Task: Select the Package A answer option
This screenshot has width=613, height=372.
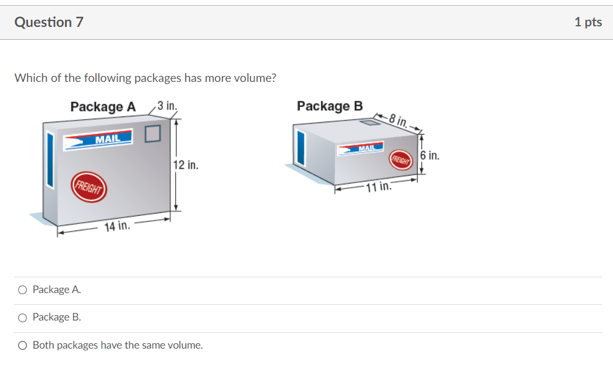Action: (x=22, y=289)
